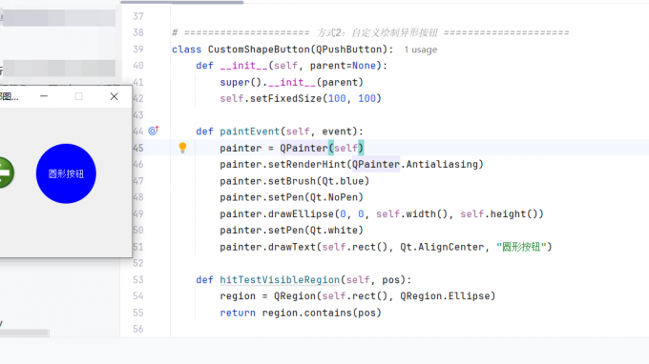Click the comment line containing 方式2
The image size is (649, 364).
pyautogui.click(x=371, y=32)
